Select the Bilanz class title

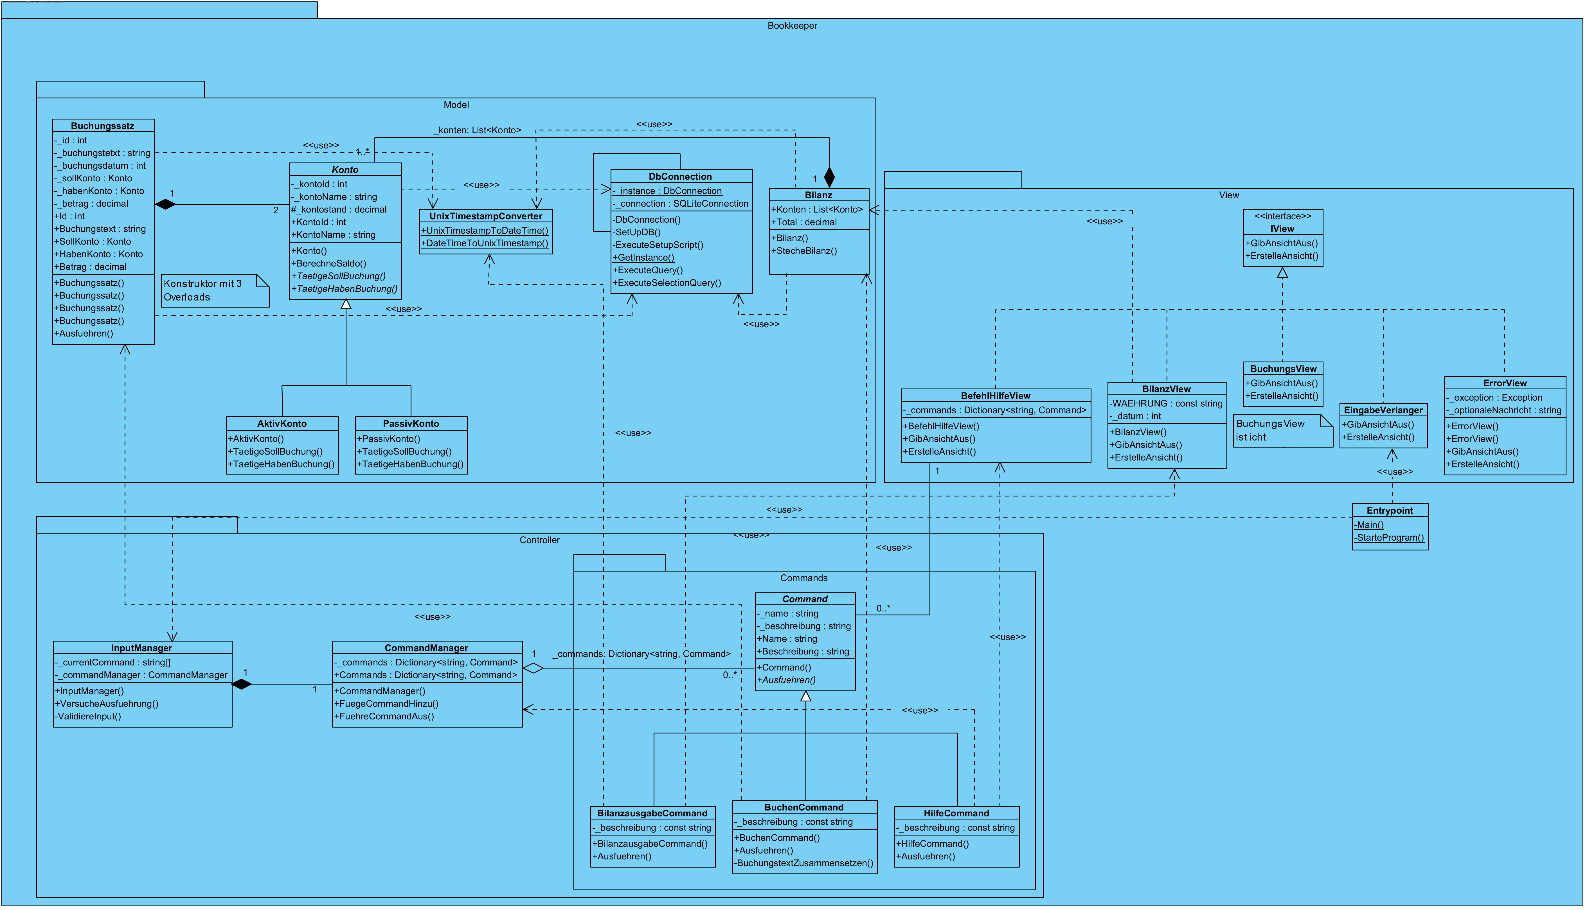(818, 196)
